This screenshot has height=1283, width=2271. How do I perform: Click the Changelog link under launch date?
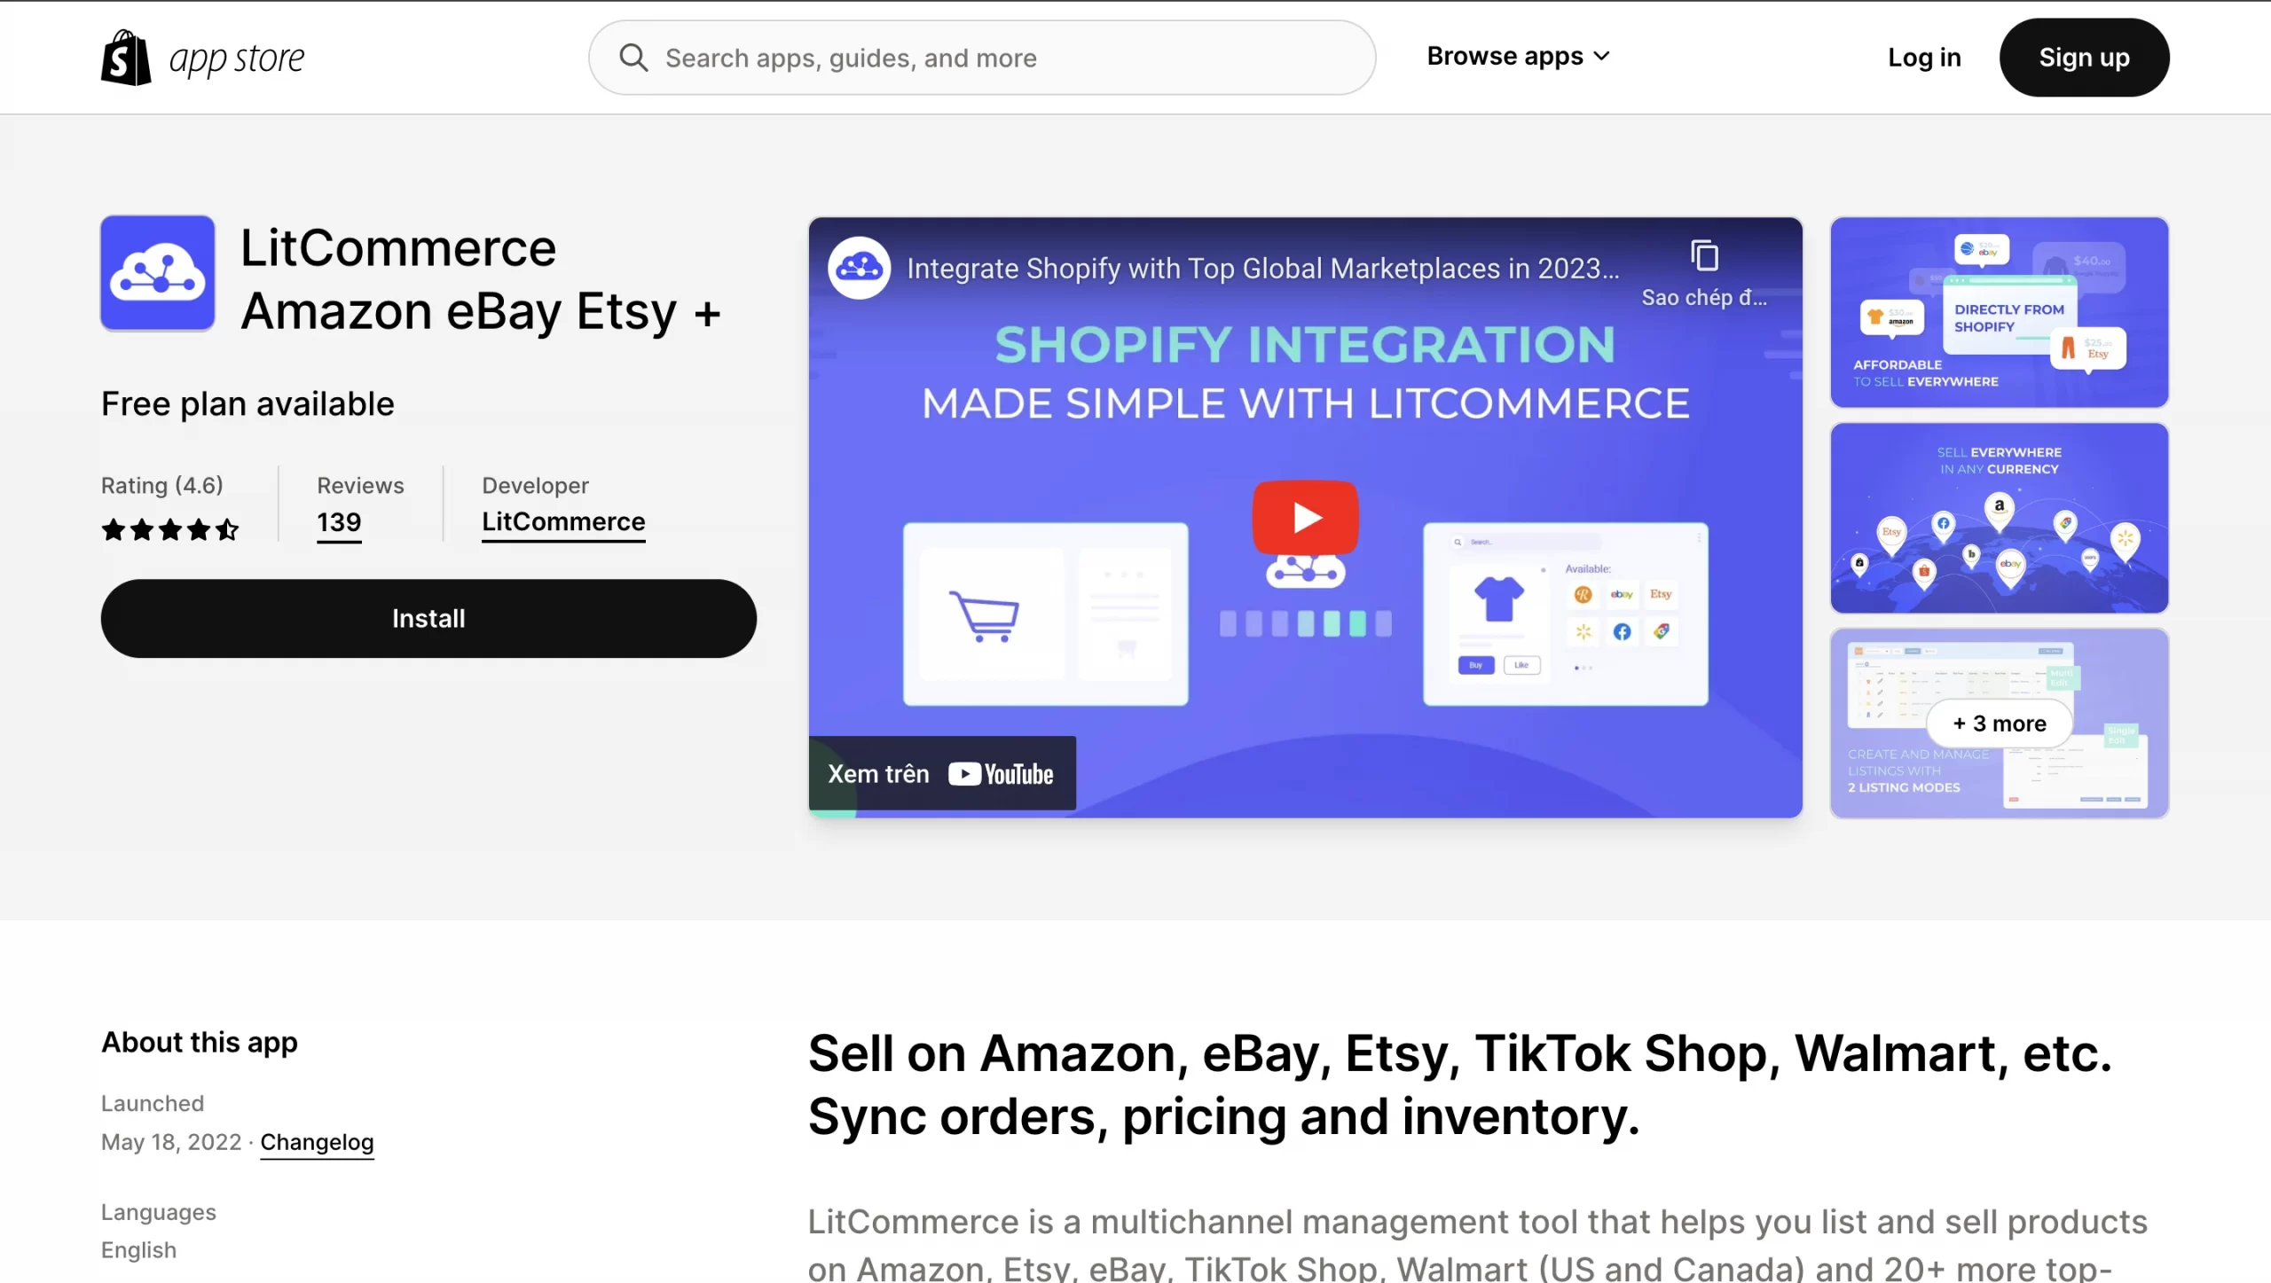coord(317,1141)
